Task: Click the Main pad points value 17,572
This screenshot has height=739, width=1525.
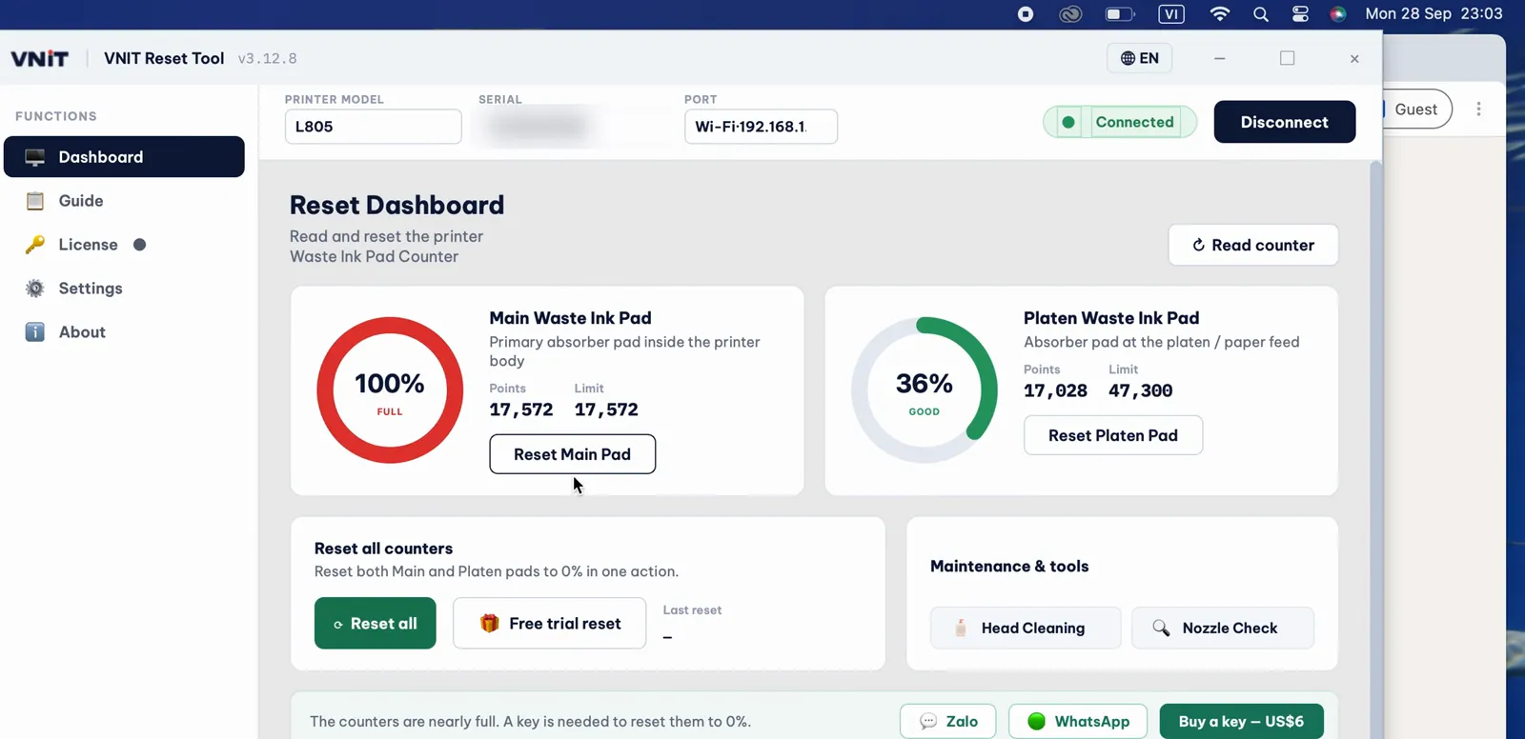Action: [521, 409]
